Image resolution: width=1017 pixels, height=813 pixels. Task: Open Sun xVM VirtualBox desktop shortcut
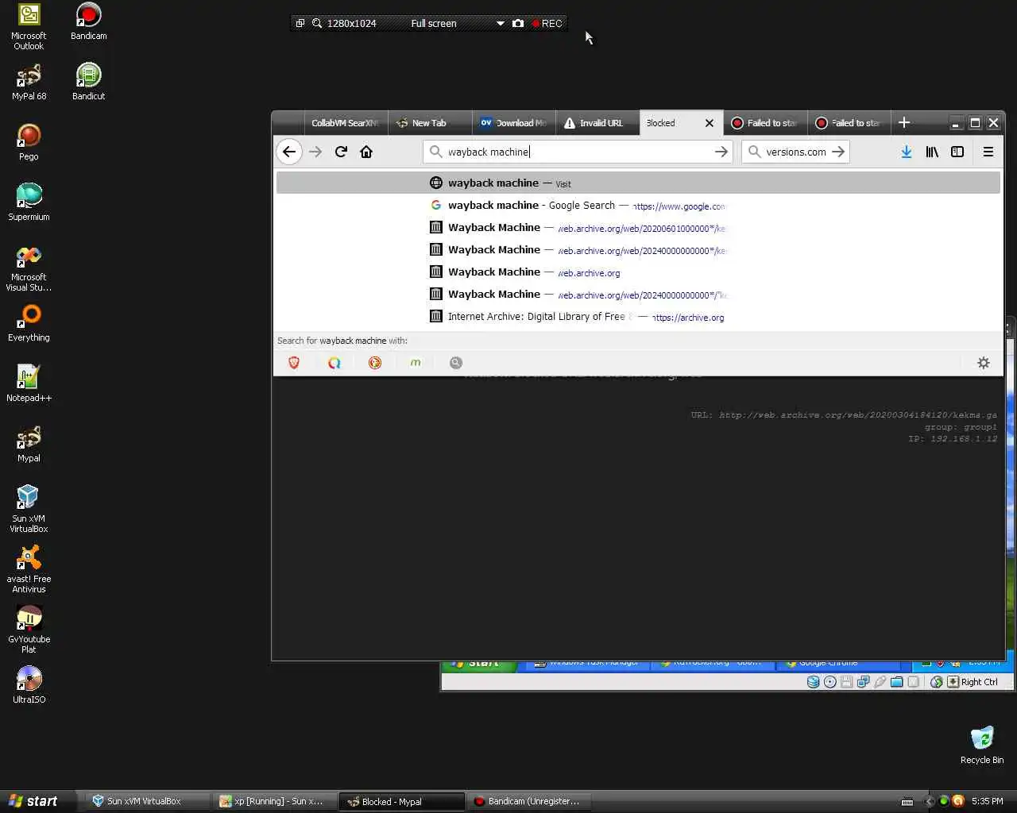[29, 510]
